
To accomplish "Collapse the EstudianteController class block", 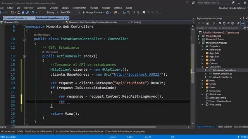I will [24, 39].
